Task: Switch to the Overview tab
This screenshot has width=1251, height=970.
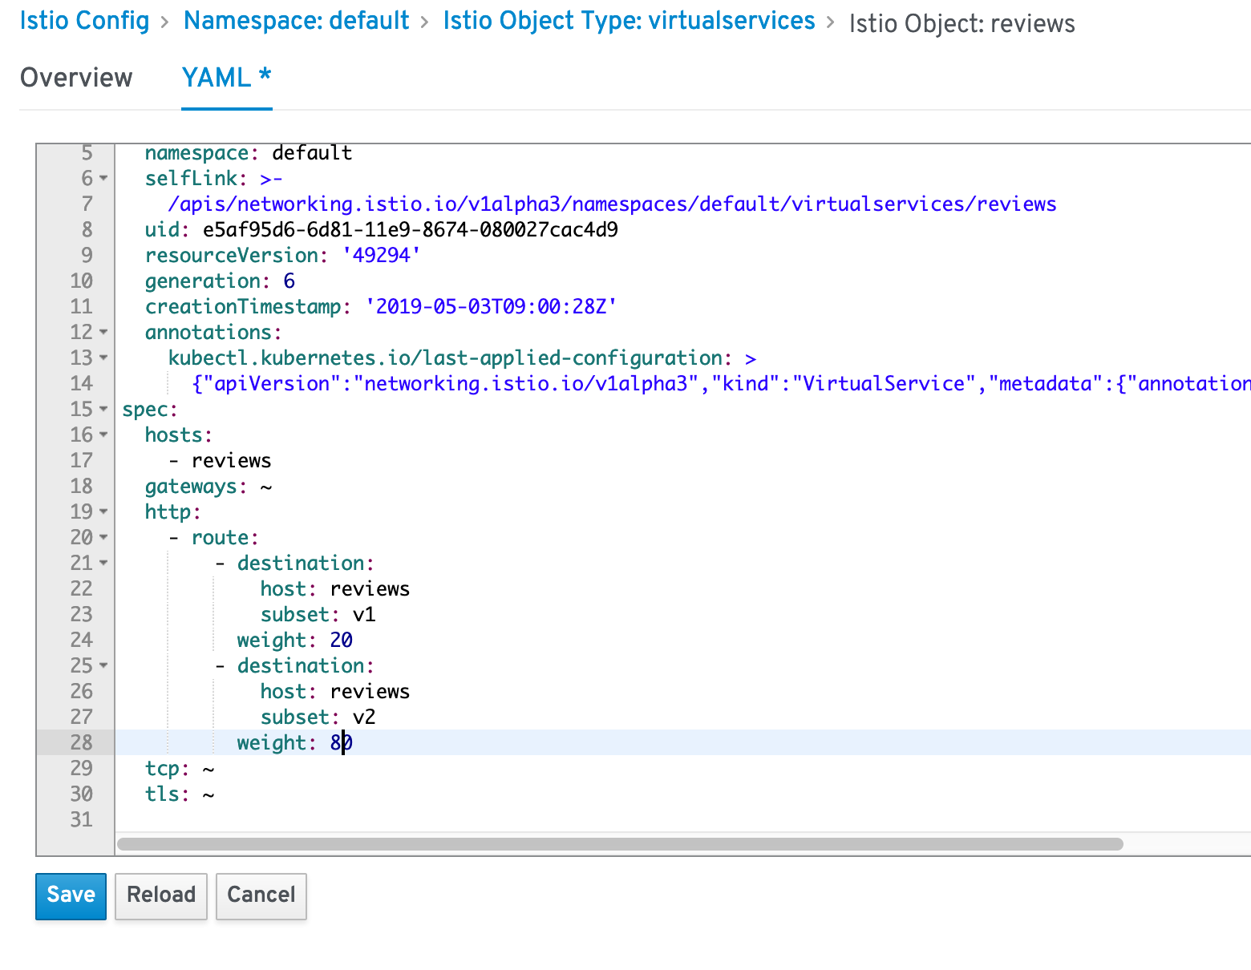Action: (x=76, y=78)
